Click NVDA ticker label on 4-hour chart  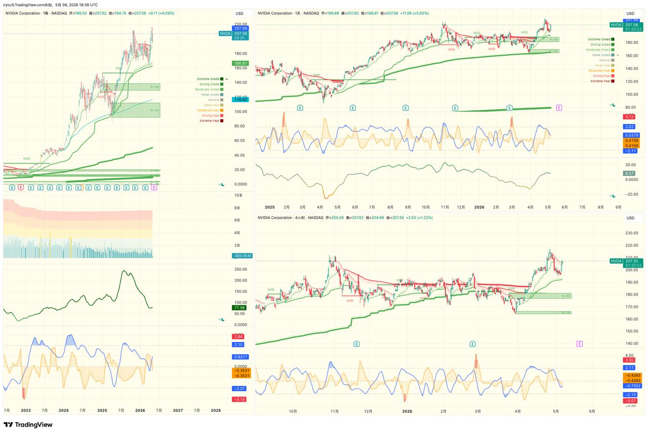pyautogui.click(x=616, y=261)
